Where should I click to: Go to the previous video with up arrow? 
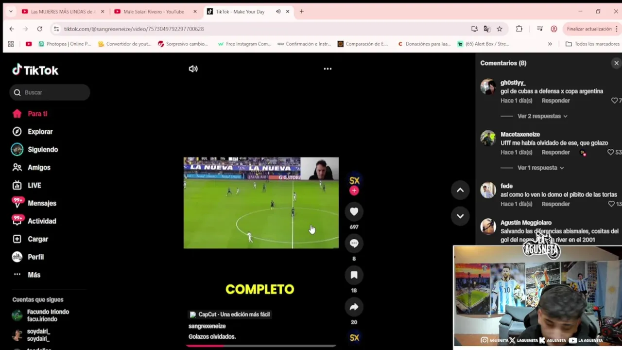460,190
